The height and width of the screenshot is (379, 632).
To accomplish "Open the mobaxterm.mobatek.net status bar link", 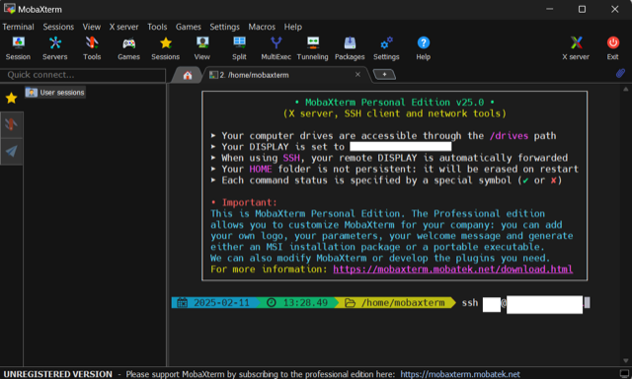I will 460,374.
